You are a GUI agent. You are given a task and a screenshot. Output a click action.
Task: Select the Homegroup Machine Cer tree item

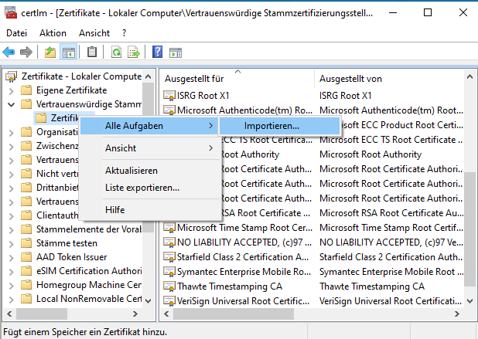coord(89,285)
